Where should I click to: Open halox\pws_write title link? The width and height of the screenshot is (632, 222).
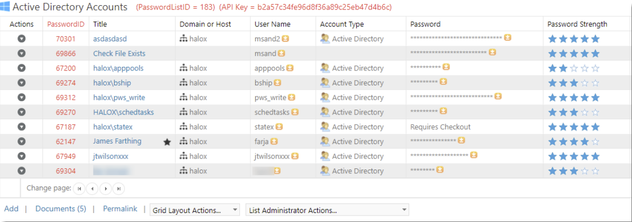[x=119, y=97]
